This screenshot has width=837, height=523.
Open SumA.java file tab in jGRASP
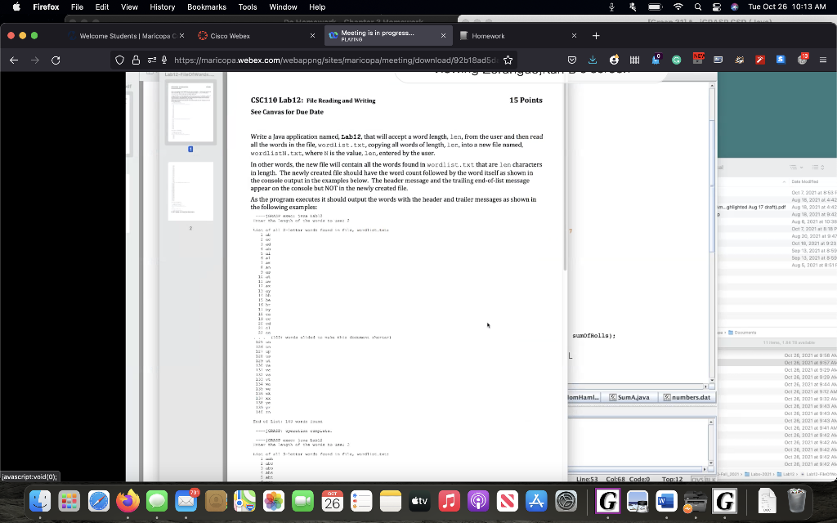tap(629, 398)
